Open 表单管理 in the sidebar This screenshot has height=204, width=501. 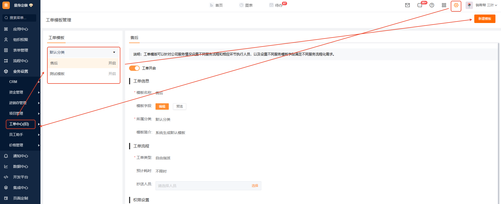point(20,50)
